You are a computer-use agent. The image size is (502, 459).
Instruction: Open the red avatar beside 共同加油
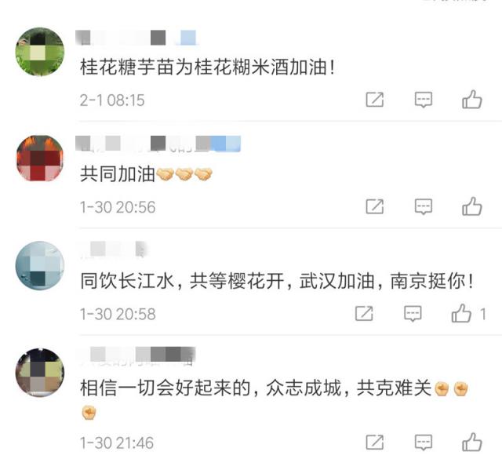(x=40, y=158)
